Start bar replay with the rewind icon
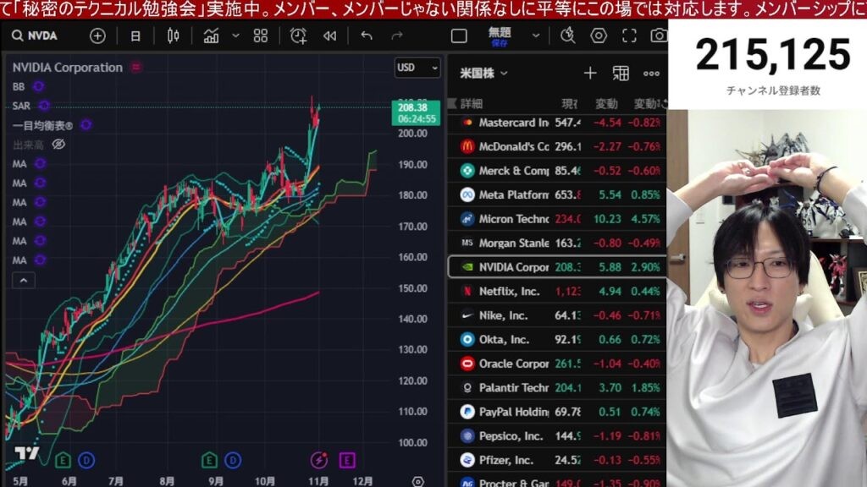The height and width of the screenshot is (487, 867). coord(330,36)
